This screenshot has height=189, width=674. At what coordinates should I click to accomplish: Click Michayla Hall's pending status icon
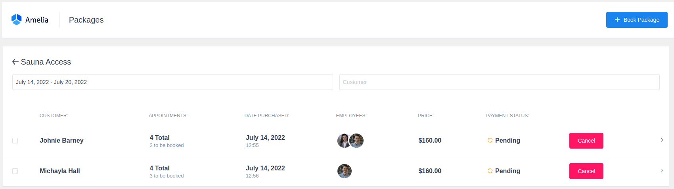click(490, 171)
